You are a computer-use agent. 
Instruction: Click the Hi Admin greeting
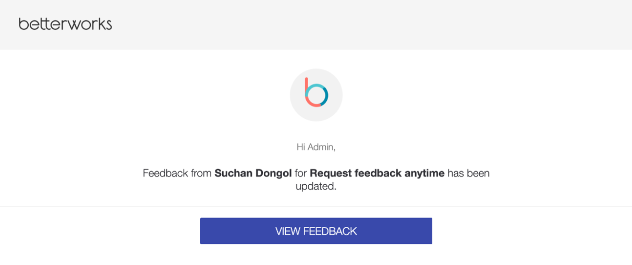pyautogui.click(x=316, y=147)
